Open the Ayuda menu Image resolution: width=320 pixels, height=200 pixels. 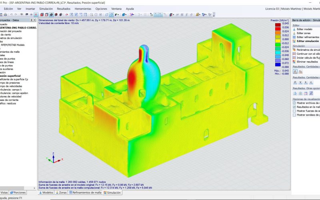click(130, 9)
